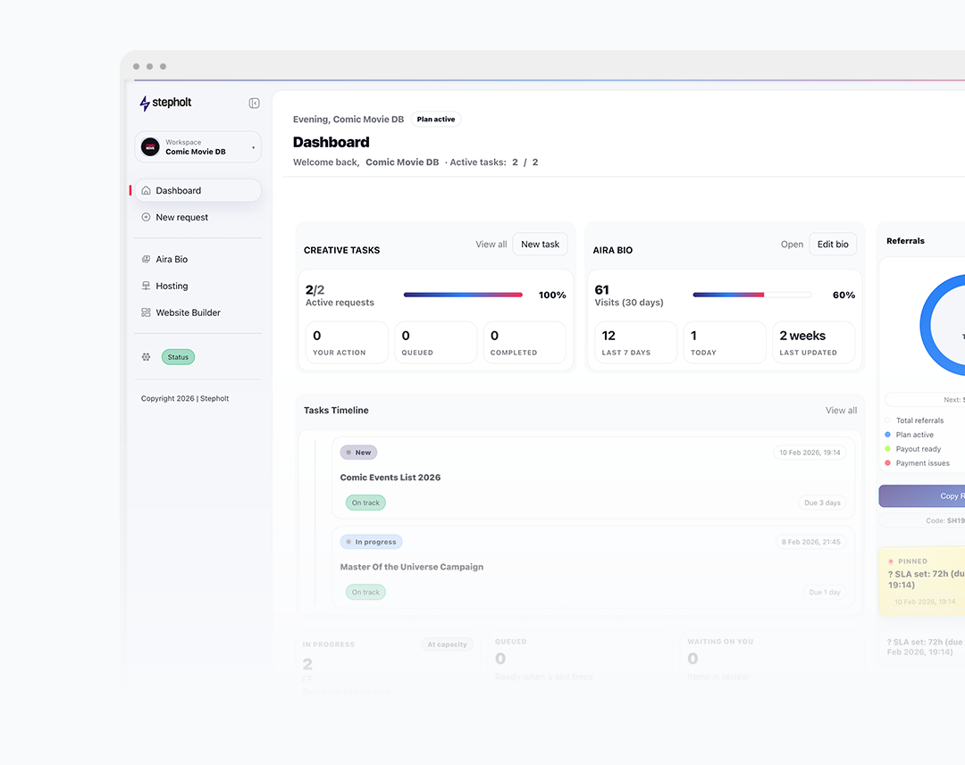Click the Dashboard home icon
The width and height of the screenshot is (965, 765).
click(147, 190)
